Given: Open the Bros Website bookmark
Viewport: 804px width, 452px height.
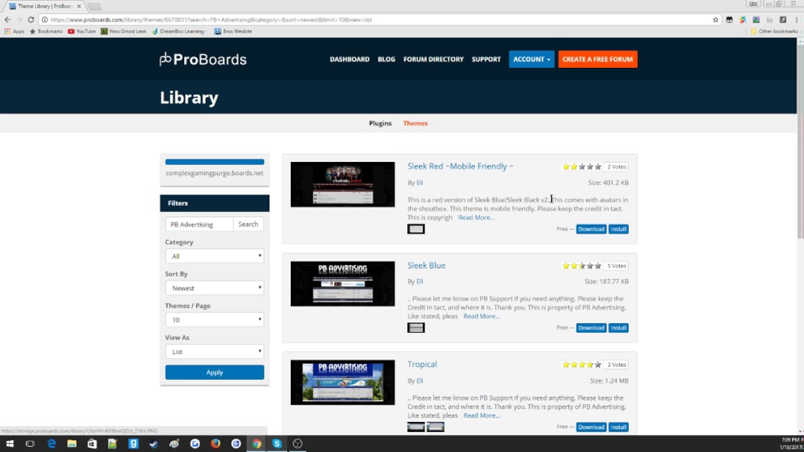Looking at the screenshot, I should (234, 31).
